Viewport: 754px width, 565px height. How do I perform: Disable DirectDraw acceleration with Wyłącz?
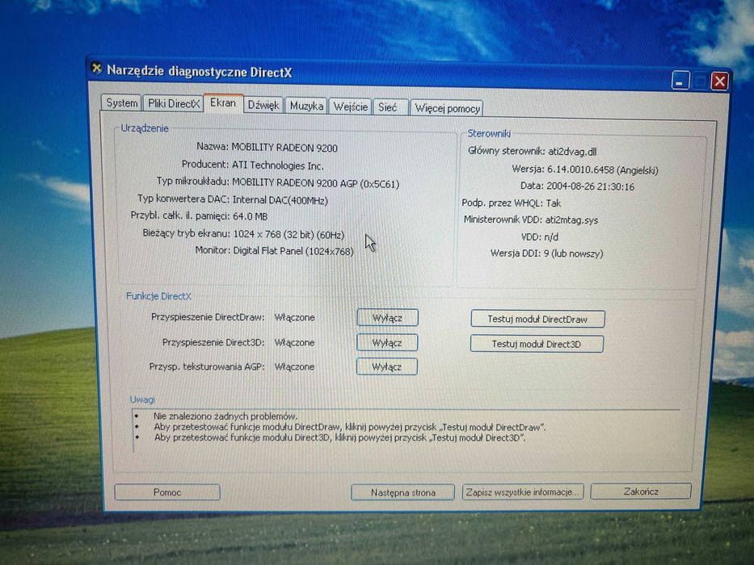point(387,317)
